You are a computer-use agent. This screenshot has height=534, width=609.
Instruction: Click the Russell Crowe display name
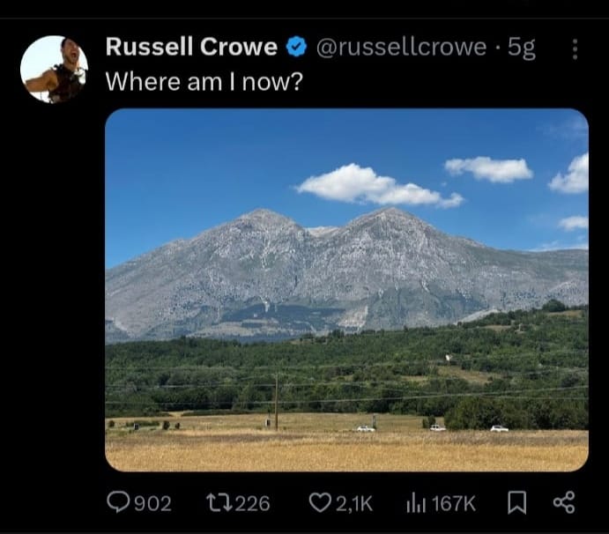(191, 47)
